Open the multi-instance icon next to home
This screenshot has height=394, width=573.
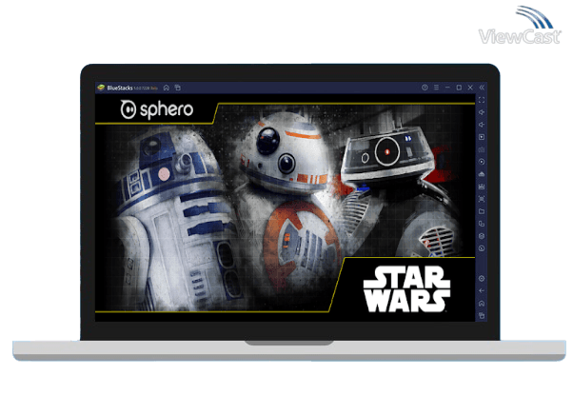[x=178, y=88]
